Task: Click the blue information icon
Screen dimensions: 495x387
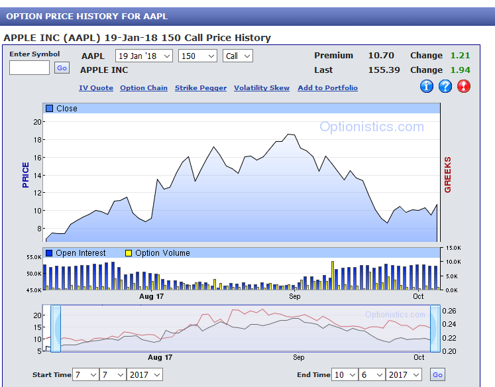Action: coord(427,86)
